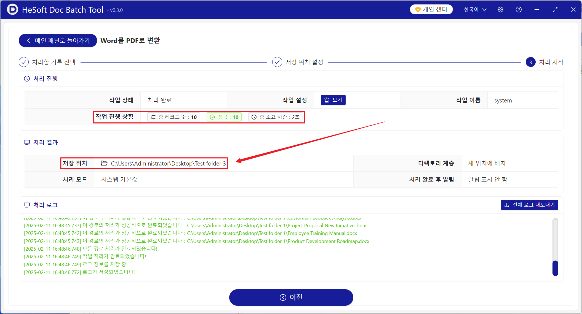This screenshot has height=314, width=582.
Task: Click the step 3 number circle
Action: click(530, 62)
